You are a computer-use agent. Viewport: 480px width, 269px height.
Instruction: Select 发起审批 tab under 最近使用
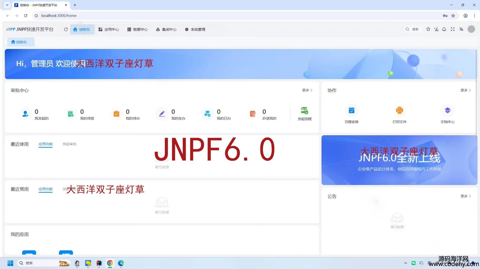(69, 144)
